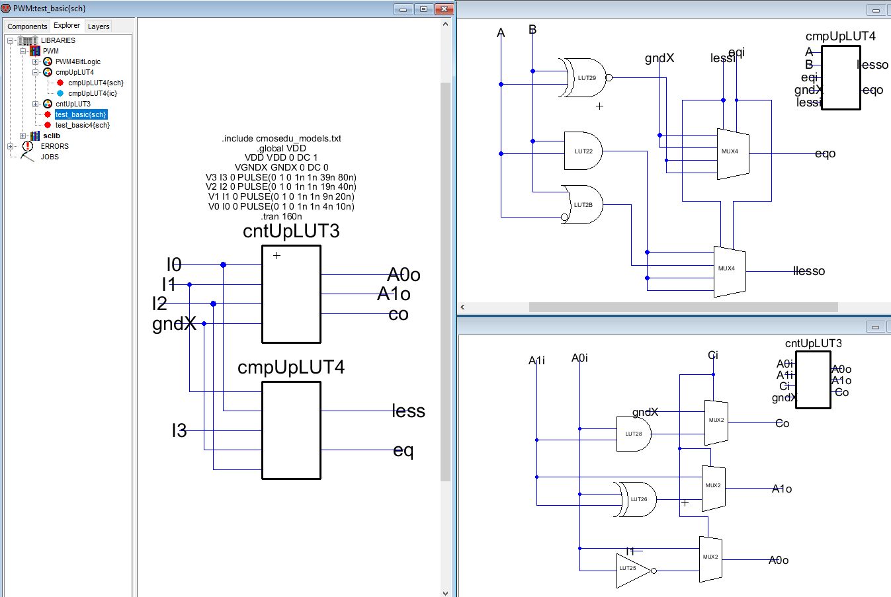891x597 pixels.
Task: Click the JOBS pickaxe icon
Action: coord(27,157)
